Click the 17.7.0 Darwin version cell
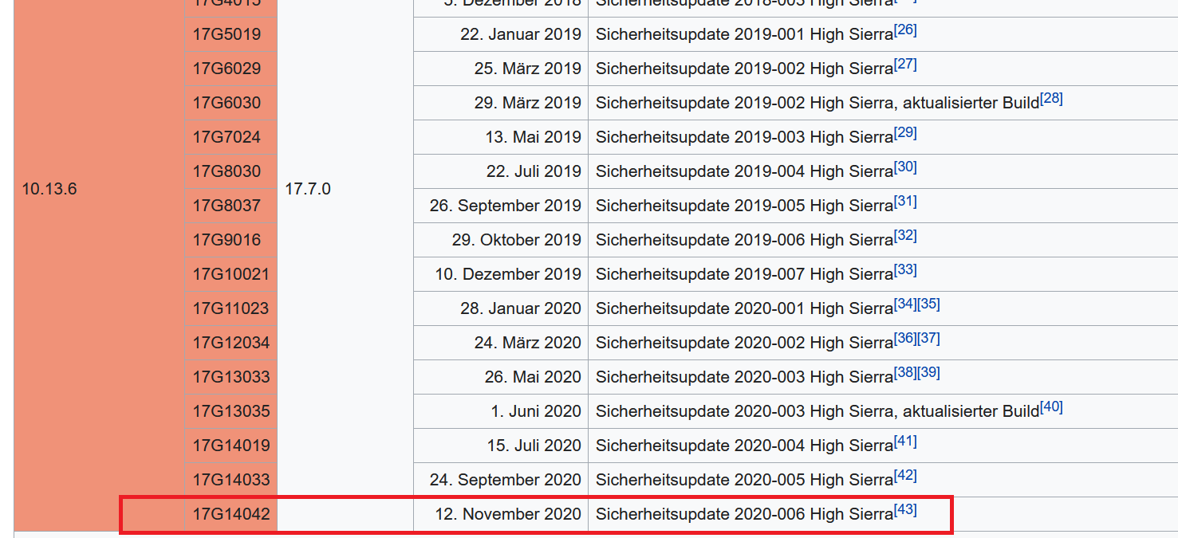Screen dimensions: 1178x538 [x=308, y=190]
